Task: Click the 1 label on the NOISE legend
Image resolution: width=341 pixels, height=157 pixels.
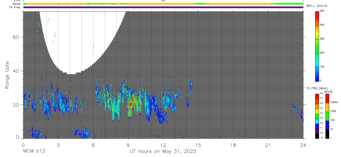Action: tap(331, 138)
